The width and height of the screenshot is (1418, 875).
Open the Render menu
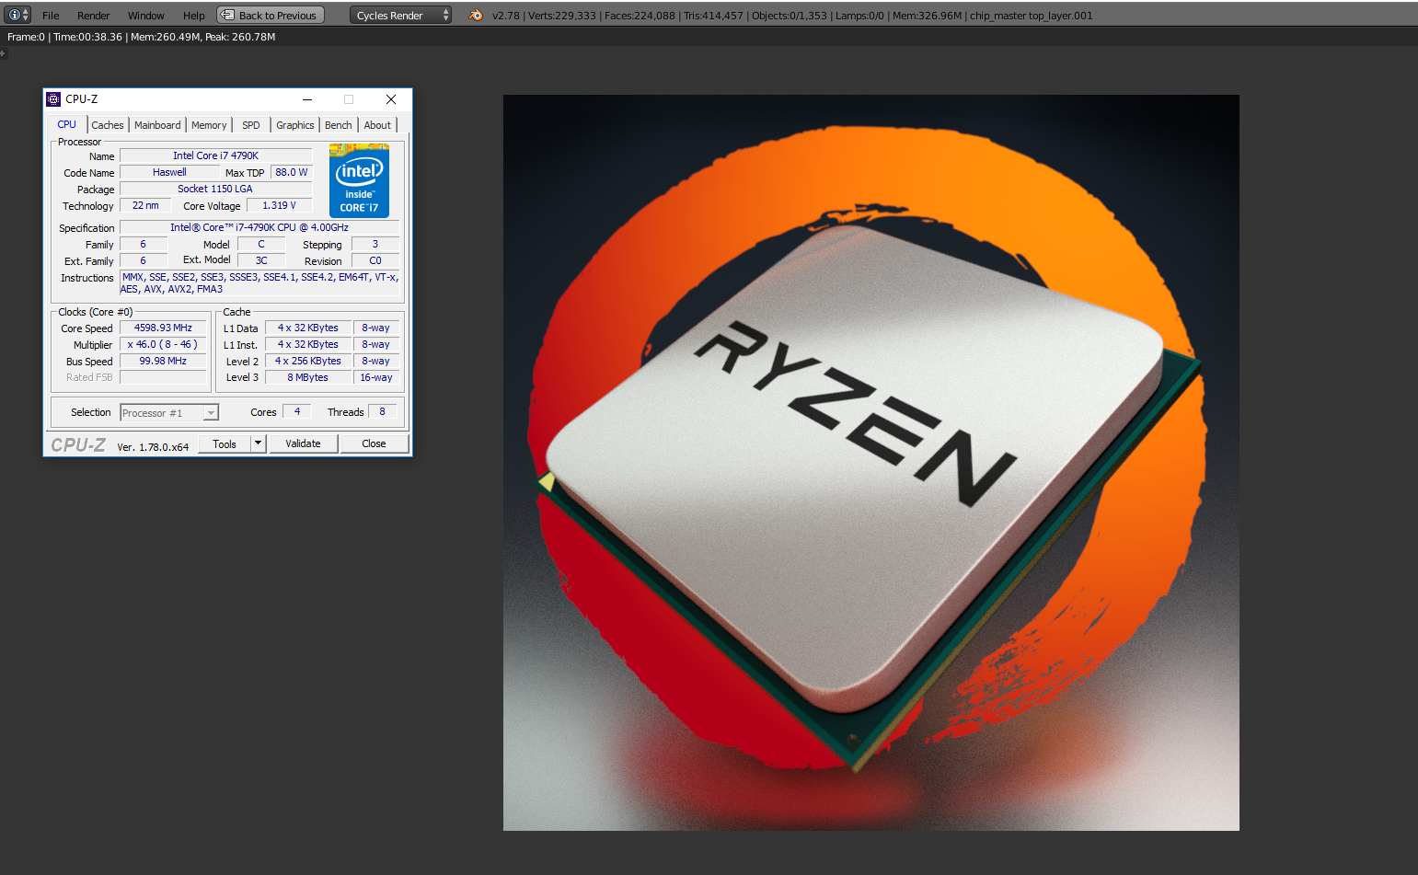(94, 16)
